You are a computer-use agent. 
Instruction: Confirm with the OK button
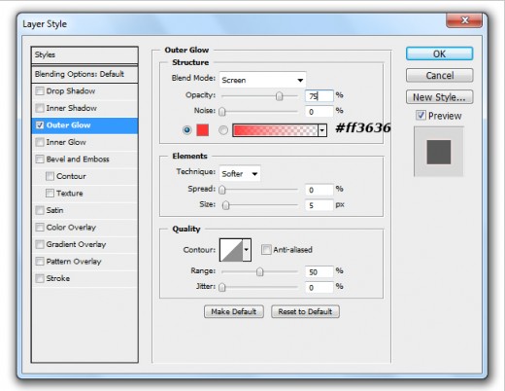pos(439,53)
